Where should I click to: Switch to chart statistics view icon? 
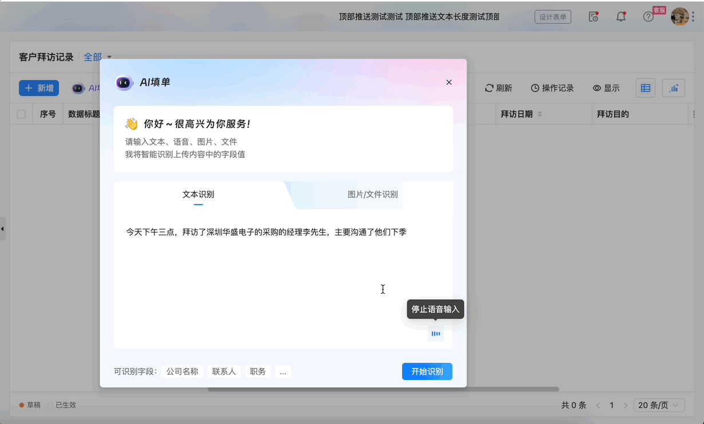pyautogui.click(x=674, y=88)
